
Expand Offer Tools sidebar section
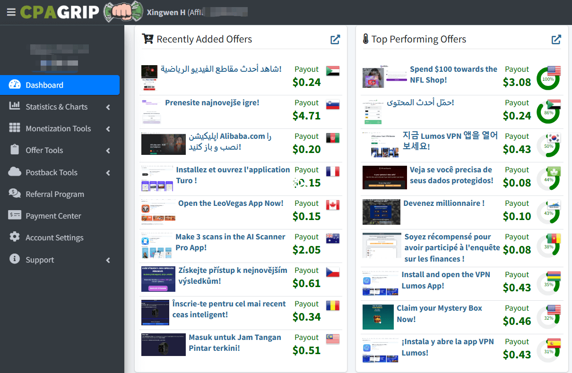108,151
